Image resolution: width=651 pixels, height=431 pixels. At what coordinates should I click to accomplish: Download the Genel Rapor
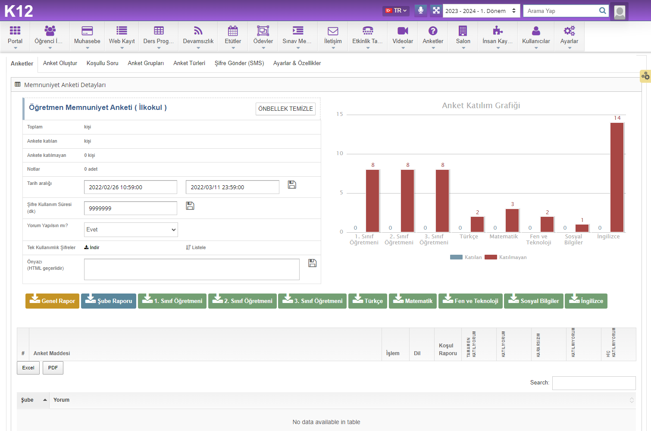52,301
